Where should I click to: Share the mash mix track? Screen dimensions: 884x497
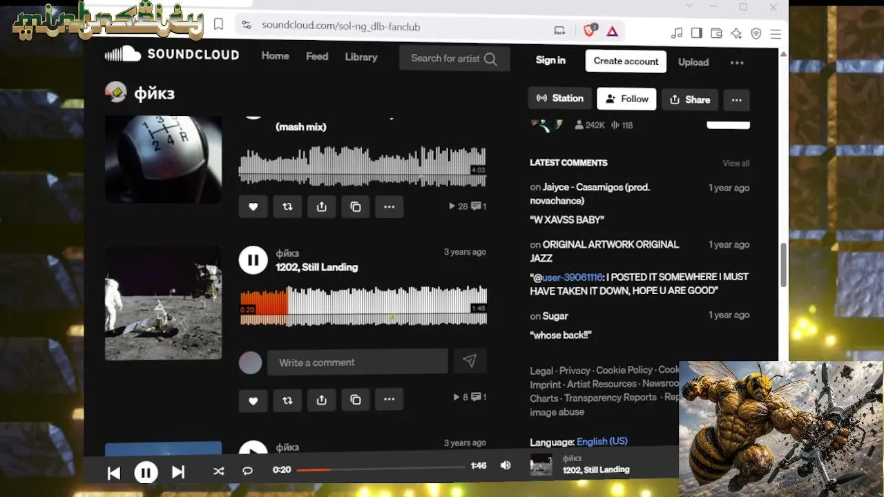tap(321, 206)
